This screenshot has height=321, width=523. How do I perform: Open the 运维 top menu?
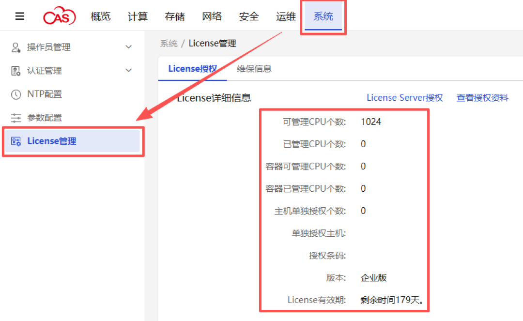(286, 16)
